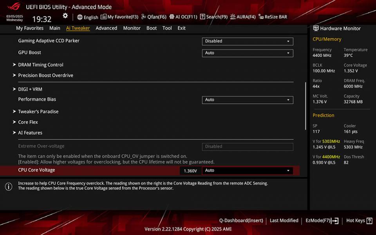Open the Advanced tab

tap(106, 28)
